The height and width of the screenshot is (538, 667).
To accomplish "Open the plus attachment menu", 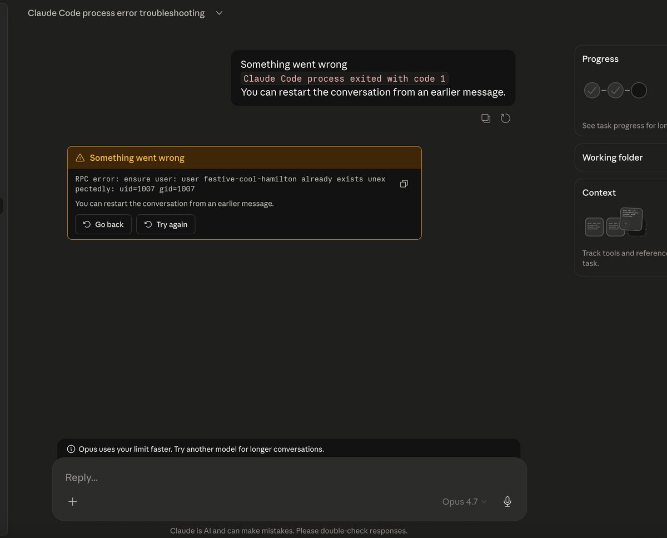I will [x=72, y=502].
